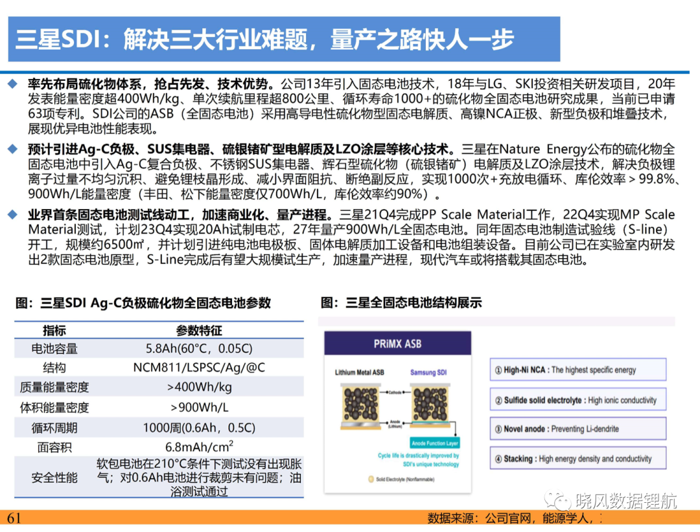Viewport: 700px width, 532px height.
Task: Select the value 6.8mAh/cm²
Action: (199, 447)
